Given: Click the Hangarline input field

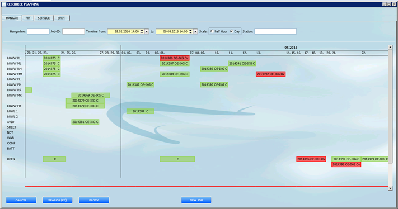Looking at the screenshot, I should pos(38,31).
